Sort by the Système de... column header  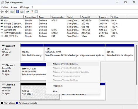[58, 17]
